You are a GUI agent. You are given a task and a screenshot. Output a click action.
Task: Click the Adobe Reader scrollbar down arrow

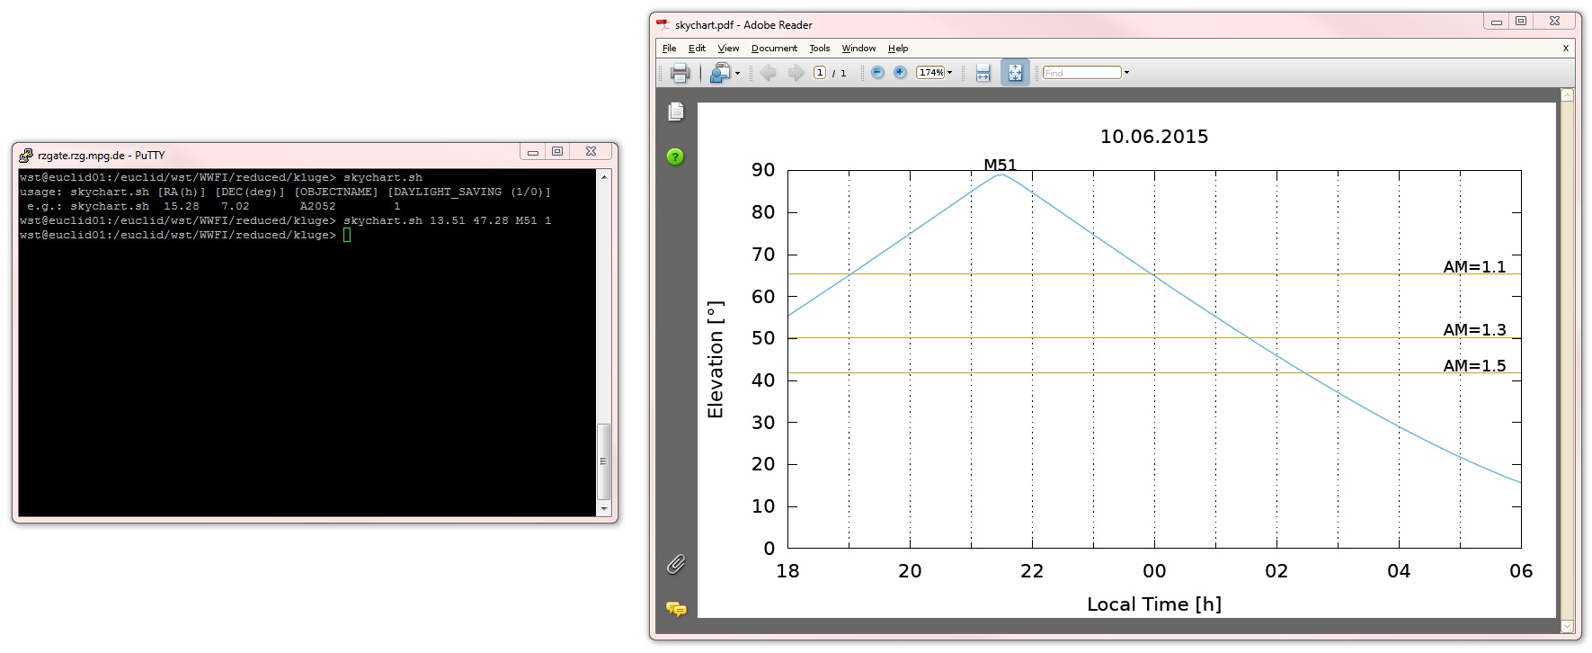(1568, 626)
